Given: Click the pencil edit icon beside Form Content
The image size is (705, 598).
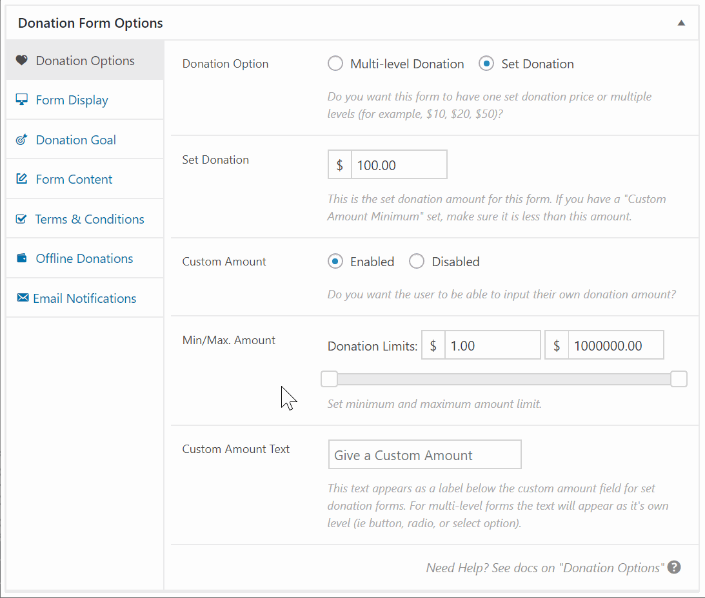Looking at the screenshot, I should 21,178.
